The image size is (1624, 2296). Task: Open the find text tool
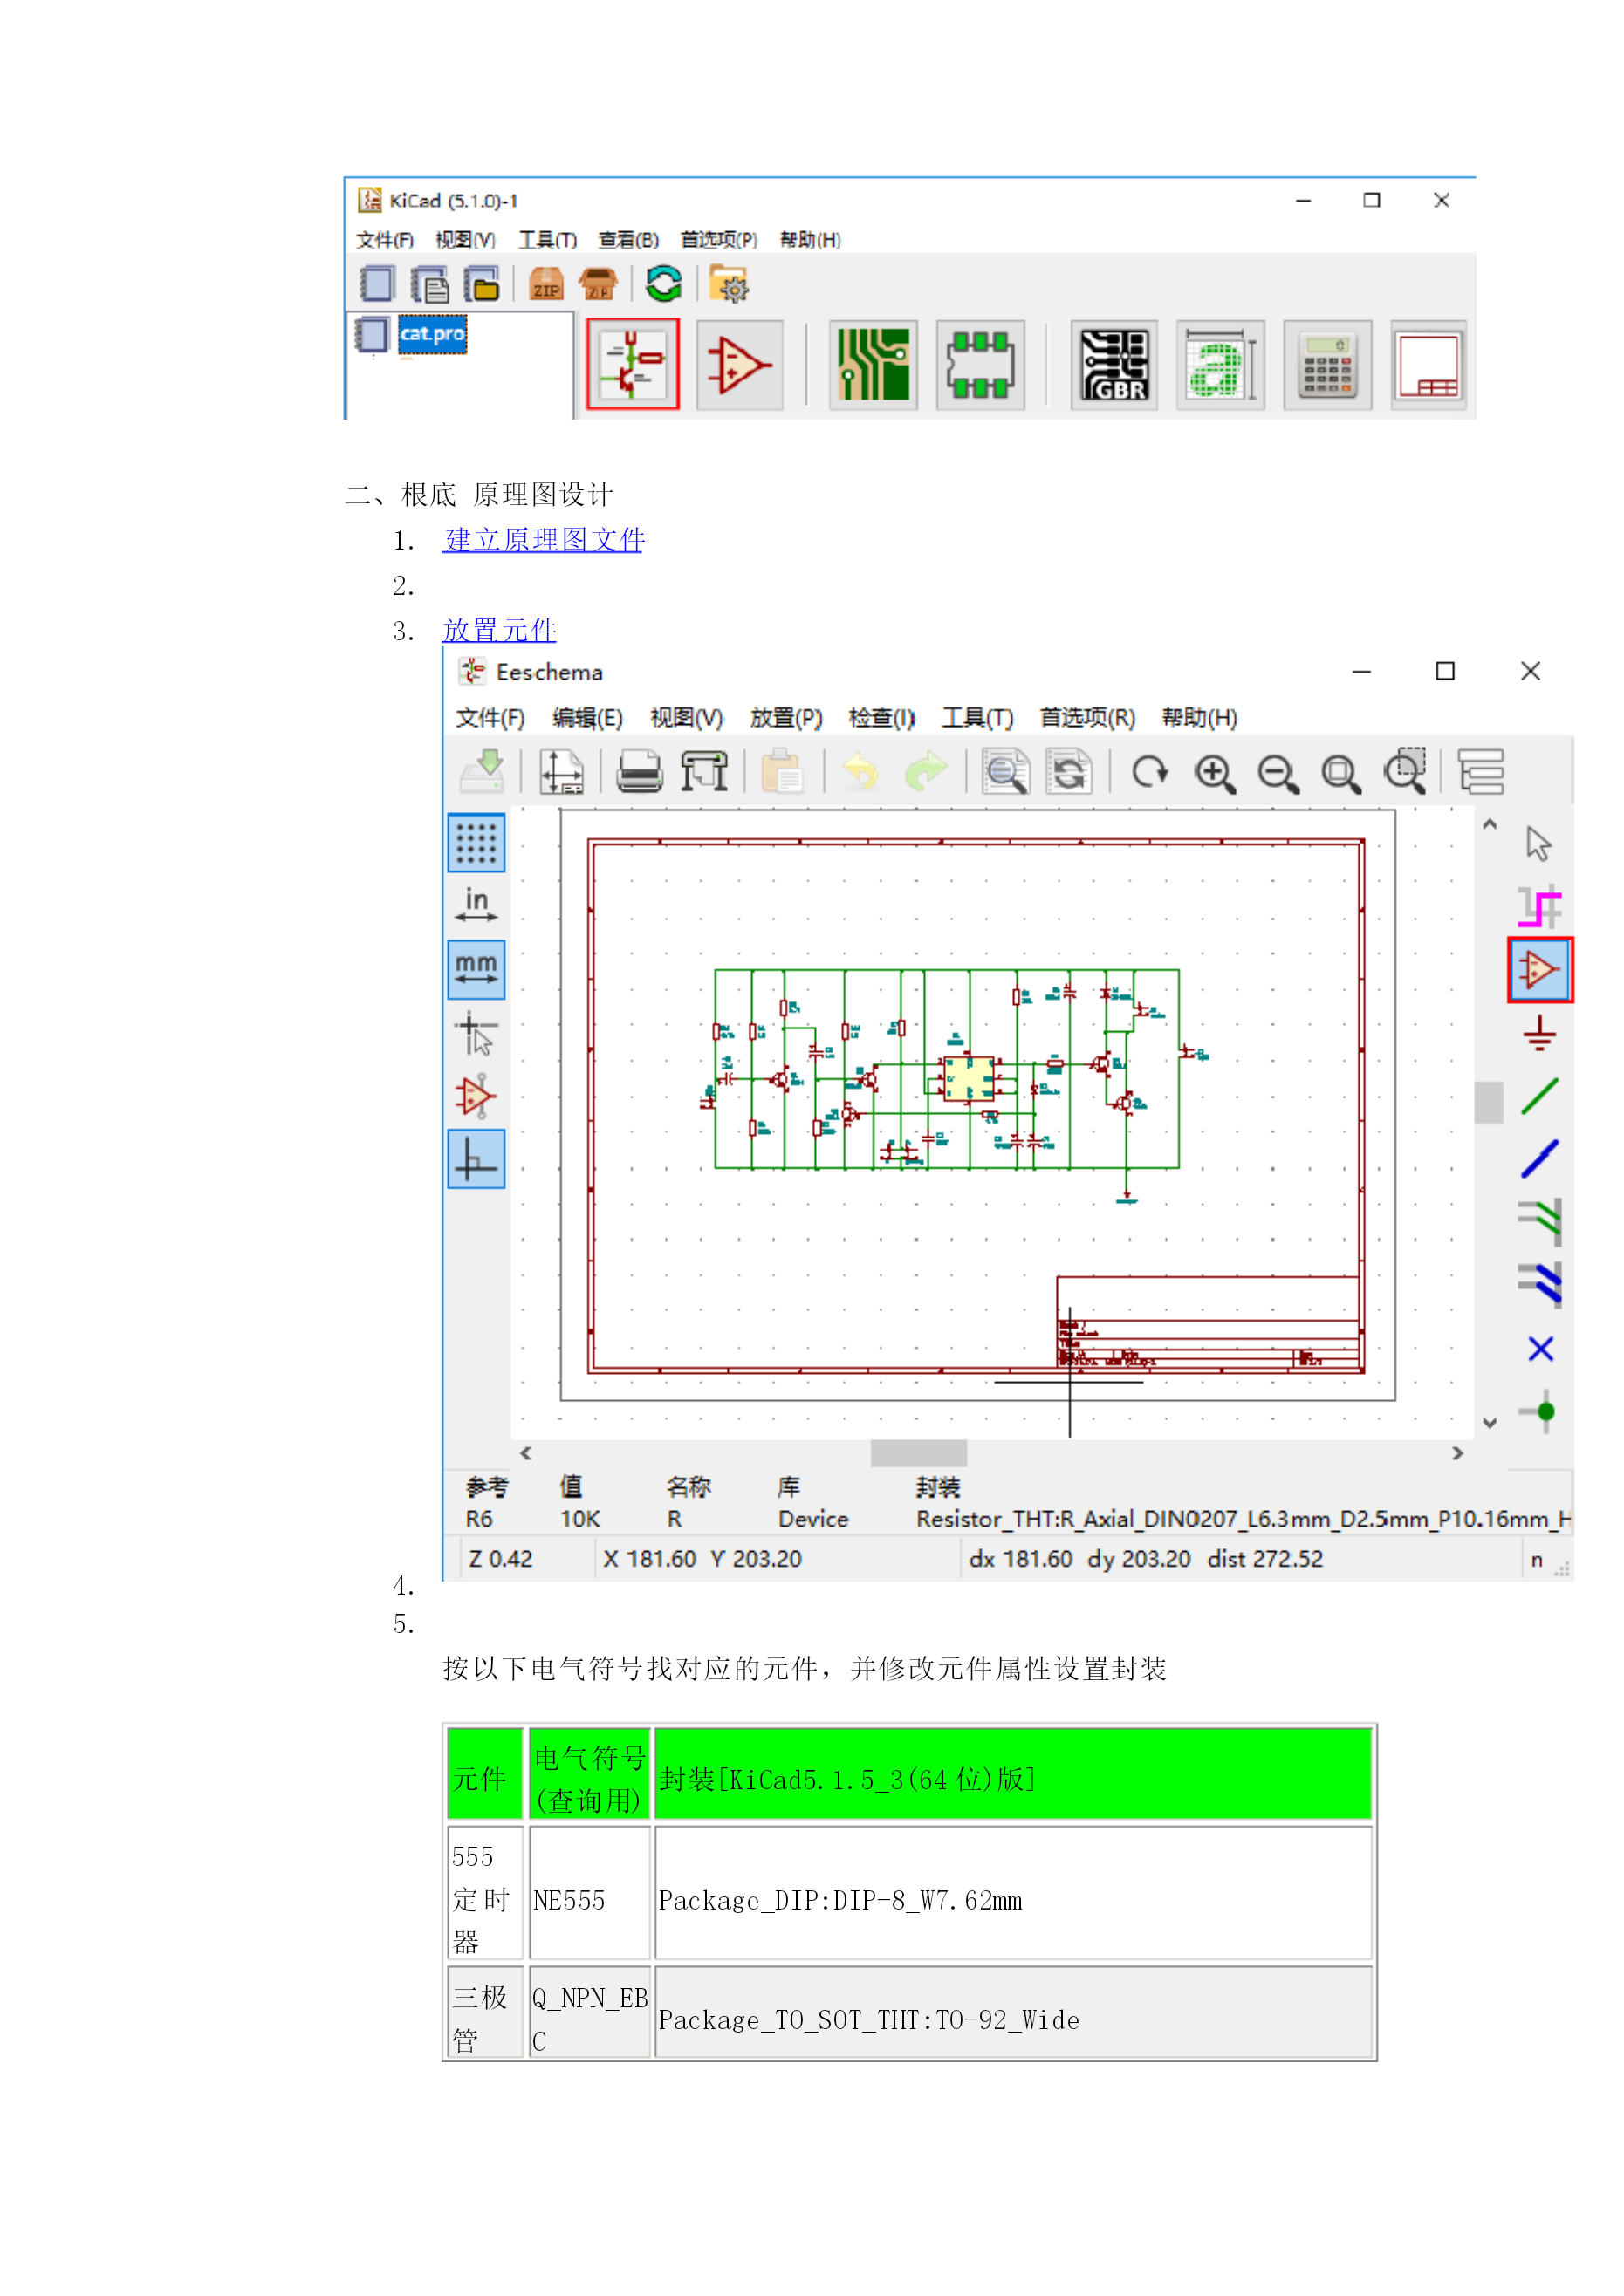coord(1004,771)
